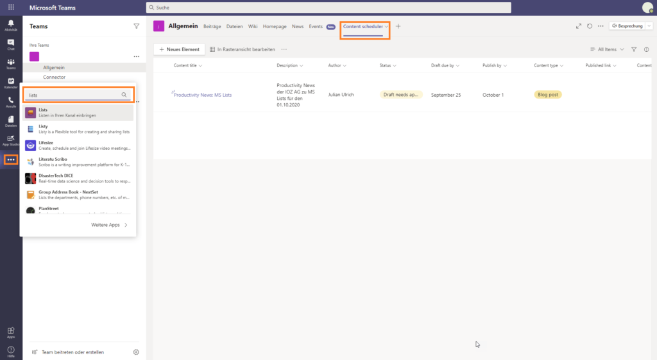The image size is (657, 360).
Task: Open Kalender in the left rail
Action: (11, 83)
